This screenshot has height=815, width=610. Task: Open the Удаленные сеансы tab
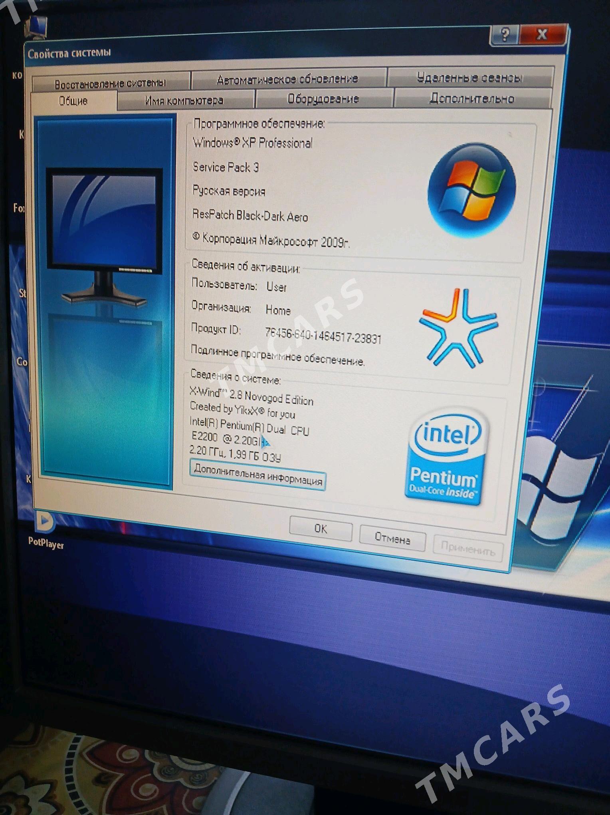click(x=470, y=77)
